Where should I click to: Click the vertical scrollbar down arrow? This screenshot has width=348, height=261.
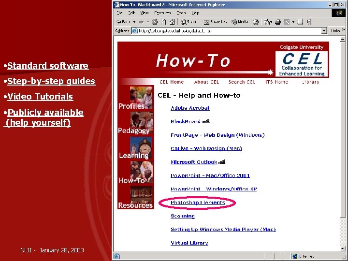coord(343,248)
